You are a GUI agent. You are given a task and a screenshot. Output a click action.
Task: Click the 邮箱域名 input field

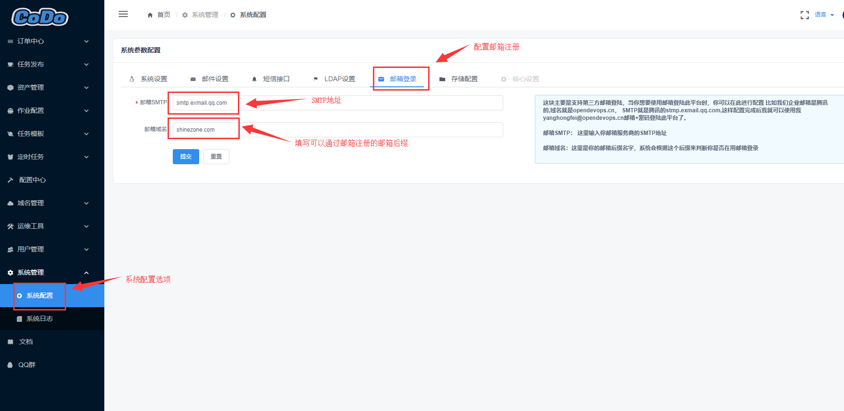(338, 130)
